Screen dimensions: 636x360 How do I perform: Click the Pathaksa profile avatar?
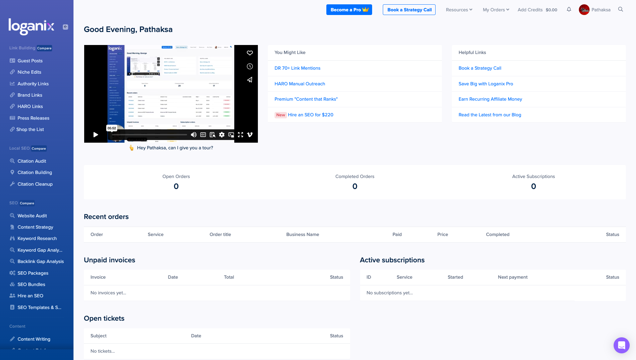(x=584, y=10)
